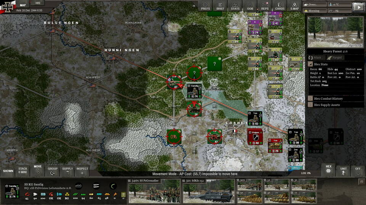366x205 pixels.
Task: Expand Hex Combat History
Action: pyautogui.click(x=310, y=99)
